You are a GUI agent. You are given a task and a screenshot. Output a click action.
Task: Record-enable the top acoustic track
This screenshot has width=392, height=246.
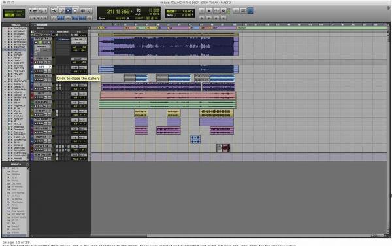(x=36, y=43)
